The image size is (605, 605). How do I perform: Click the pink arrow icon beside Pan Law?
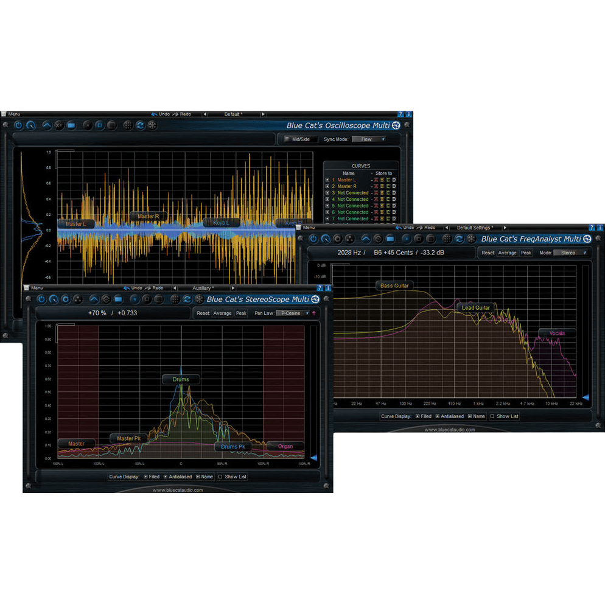pos(314,313)
